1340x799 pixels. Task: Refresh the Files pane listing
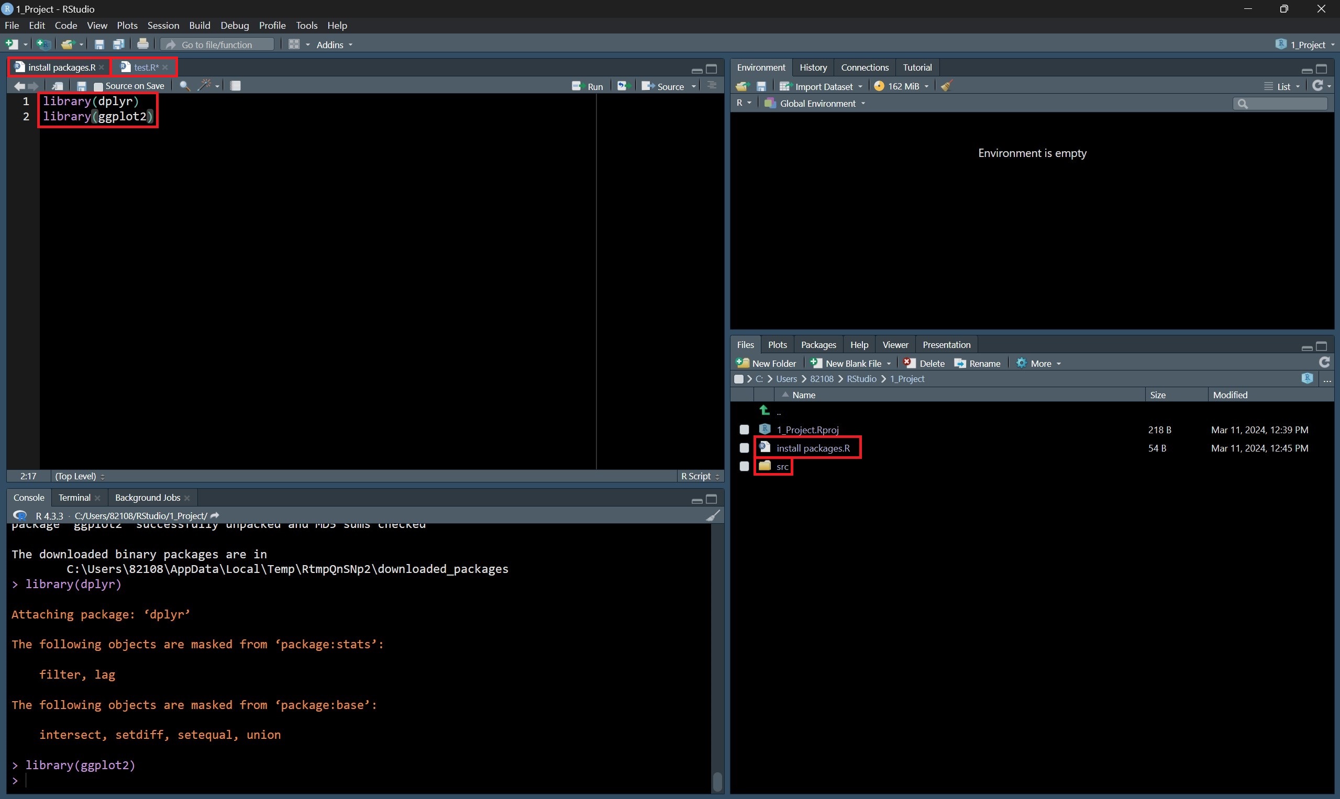point(1324,363)
